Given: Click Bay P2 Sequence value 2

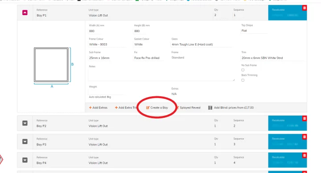Looking at the screenshot, I should (235, 126).
